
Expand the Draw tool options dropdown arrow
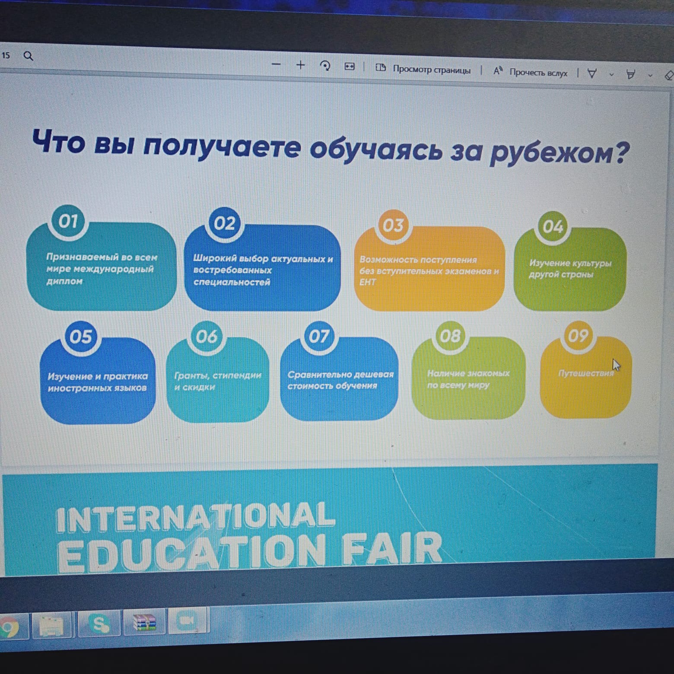click(x=611, y=75)
